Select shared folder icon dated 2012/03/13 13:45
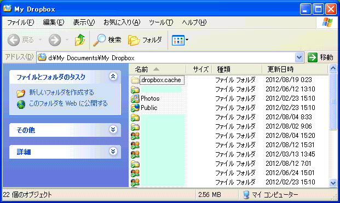This screenshot has height=203, width=340. [135, 154]
